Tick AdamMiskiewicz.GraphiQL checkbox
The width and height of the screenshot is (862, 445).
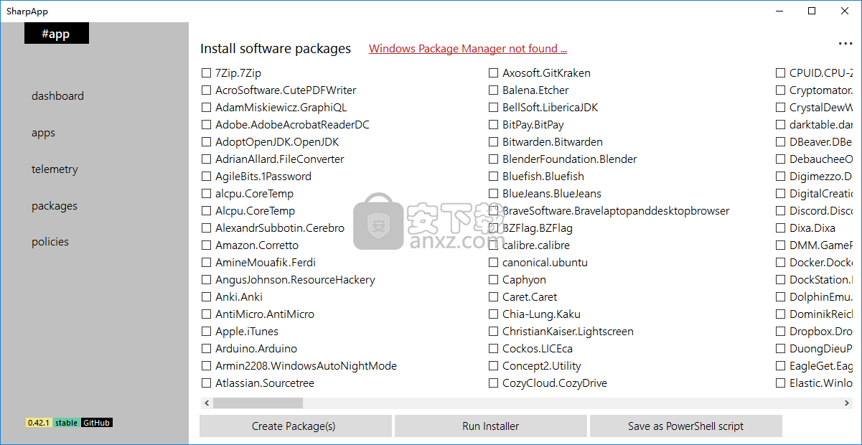[x=207, y=108]
